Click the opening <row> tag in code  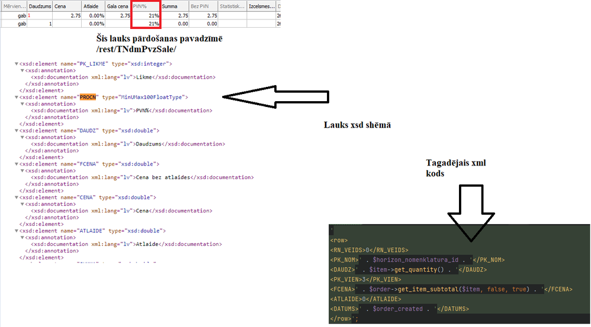[339, 241]
